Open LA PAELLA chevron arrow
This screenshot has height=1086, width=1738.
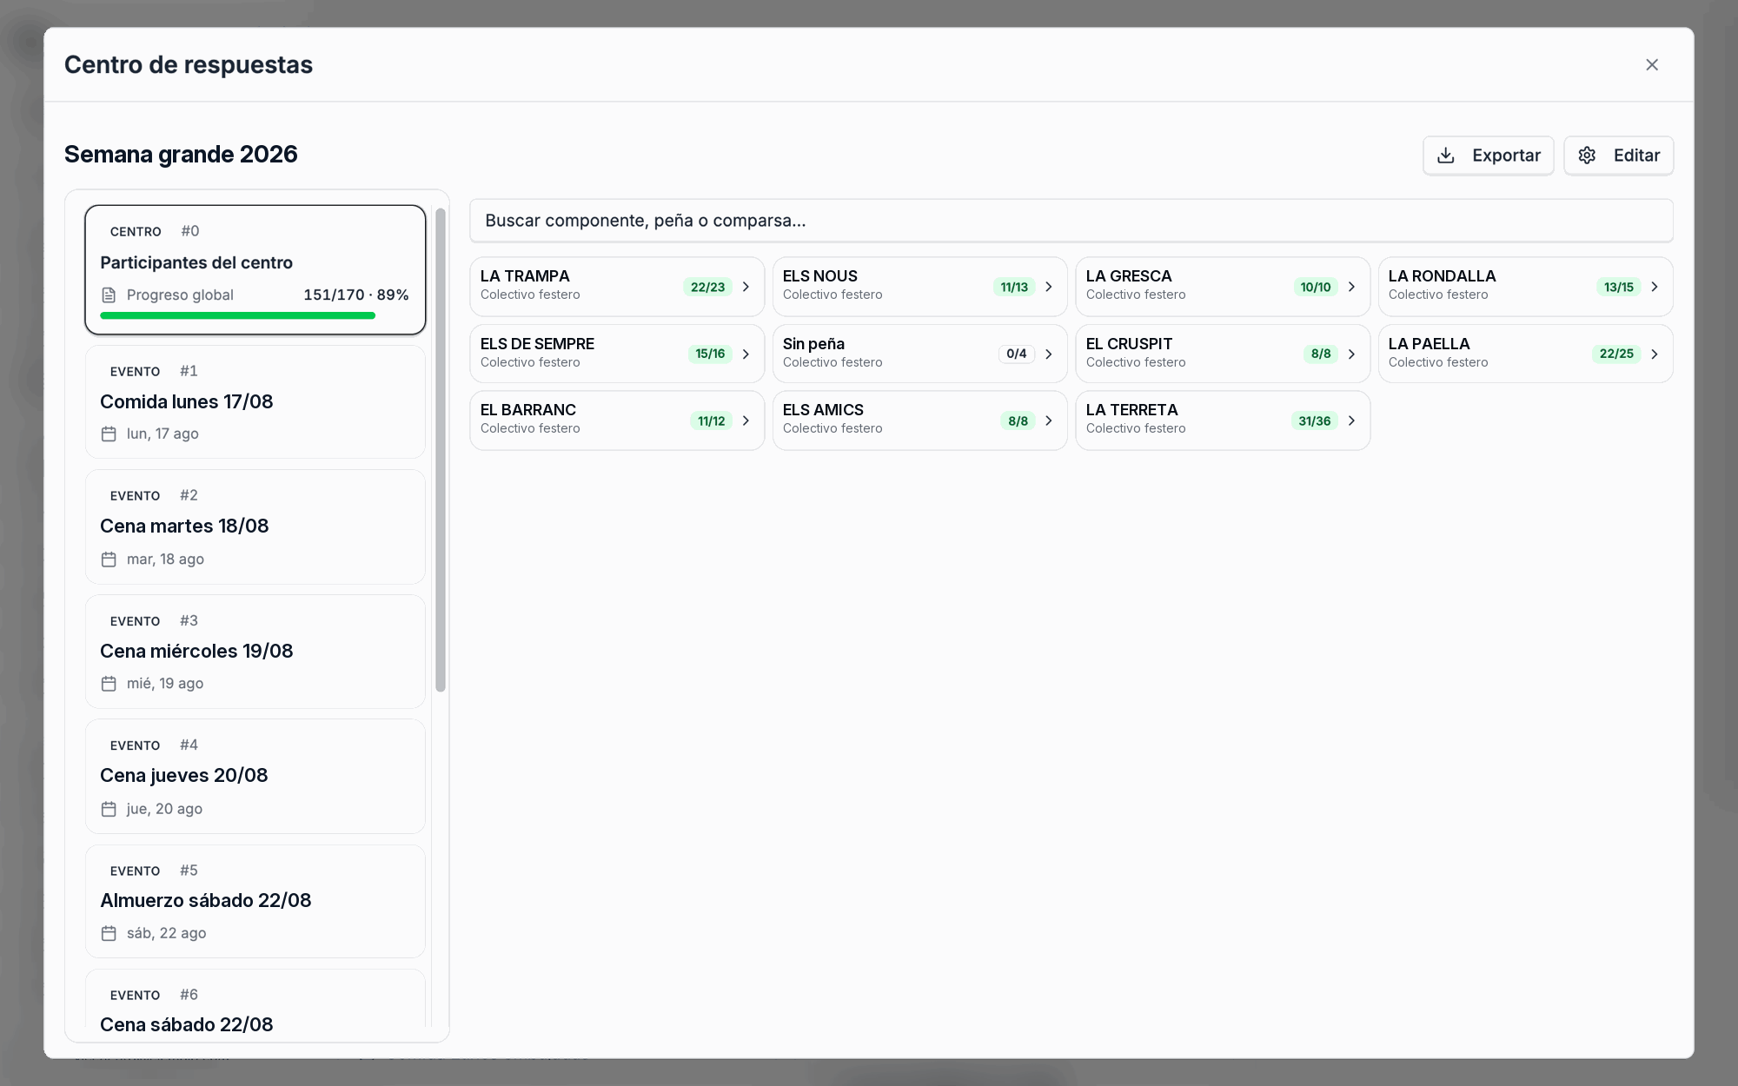coord(1655,354)
